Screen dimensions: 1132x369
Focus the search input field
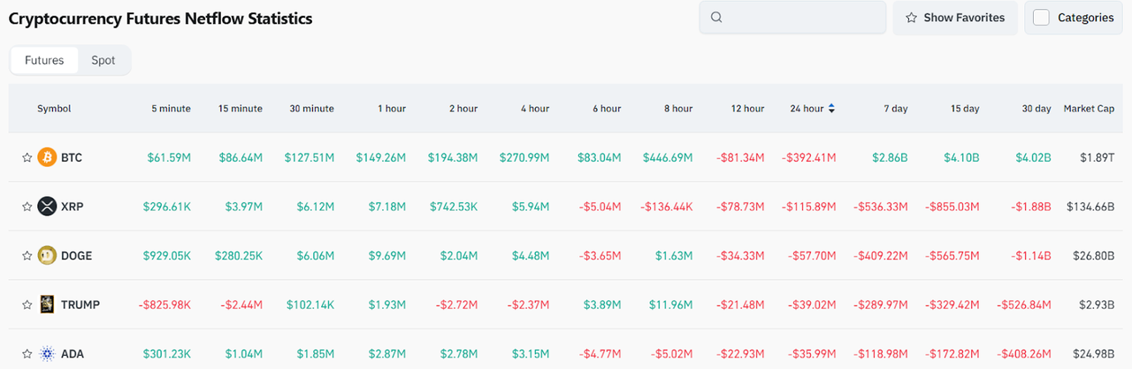pyautogui.click(x=800, y=18)
